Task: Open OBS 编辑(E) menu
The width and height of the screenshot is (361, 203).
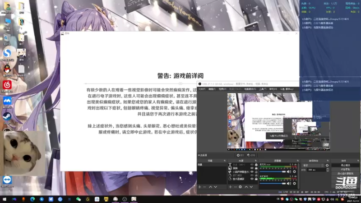Action: (212, 89)
